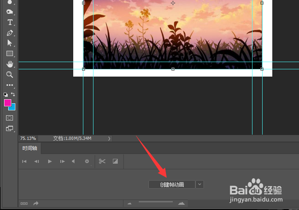299x210 pixels.
Task: Click the timeline zoom slider
Action: click(156, 202)
